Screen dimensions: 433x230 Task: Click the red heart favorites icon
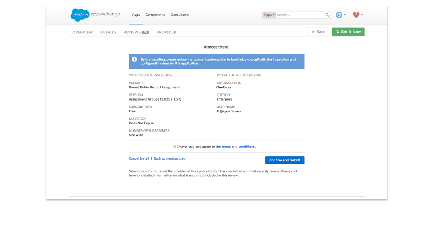click(x=356, y=15)
